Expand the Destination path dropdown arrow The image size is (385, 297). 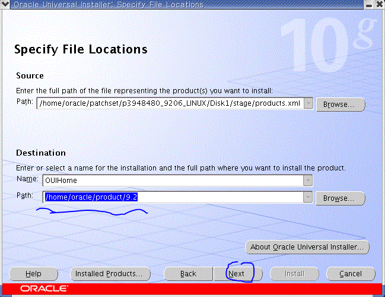pyautogui.click(x=308, y=197)
